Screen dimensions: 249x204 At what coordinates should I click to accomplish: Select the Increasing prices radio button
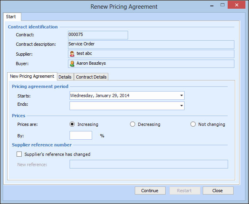pyautogui.click(x=72, y=124)
